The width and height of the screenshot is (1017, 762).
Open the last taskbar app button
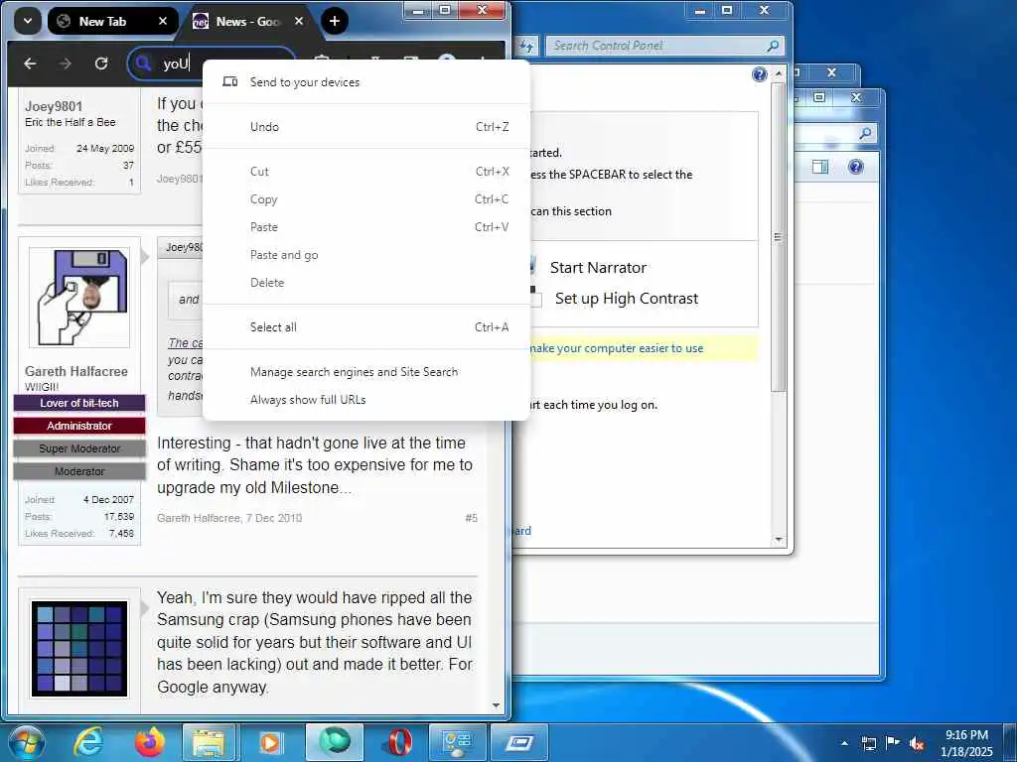click(x=518, y=742)
